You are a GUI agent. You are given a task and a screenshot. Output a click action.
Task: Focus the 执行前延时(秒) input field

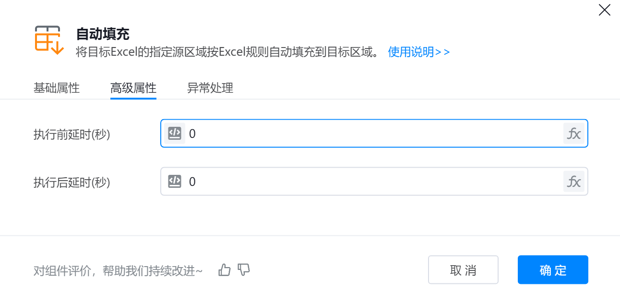pos(374,134)
